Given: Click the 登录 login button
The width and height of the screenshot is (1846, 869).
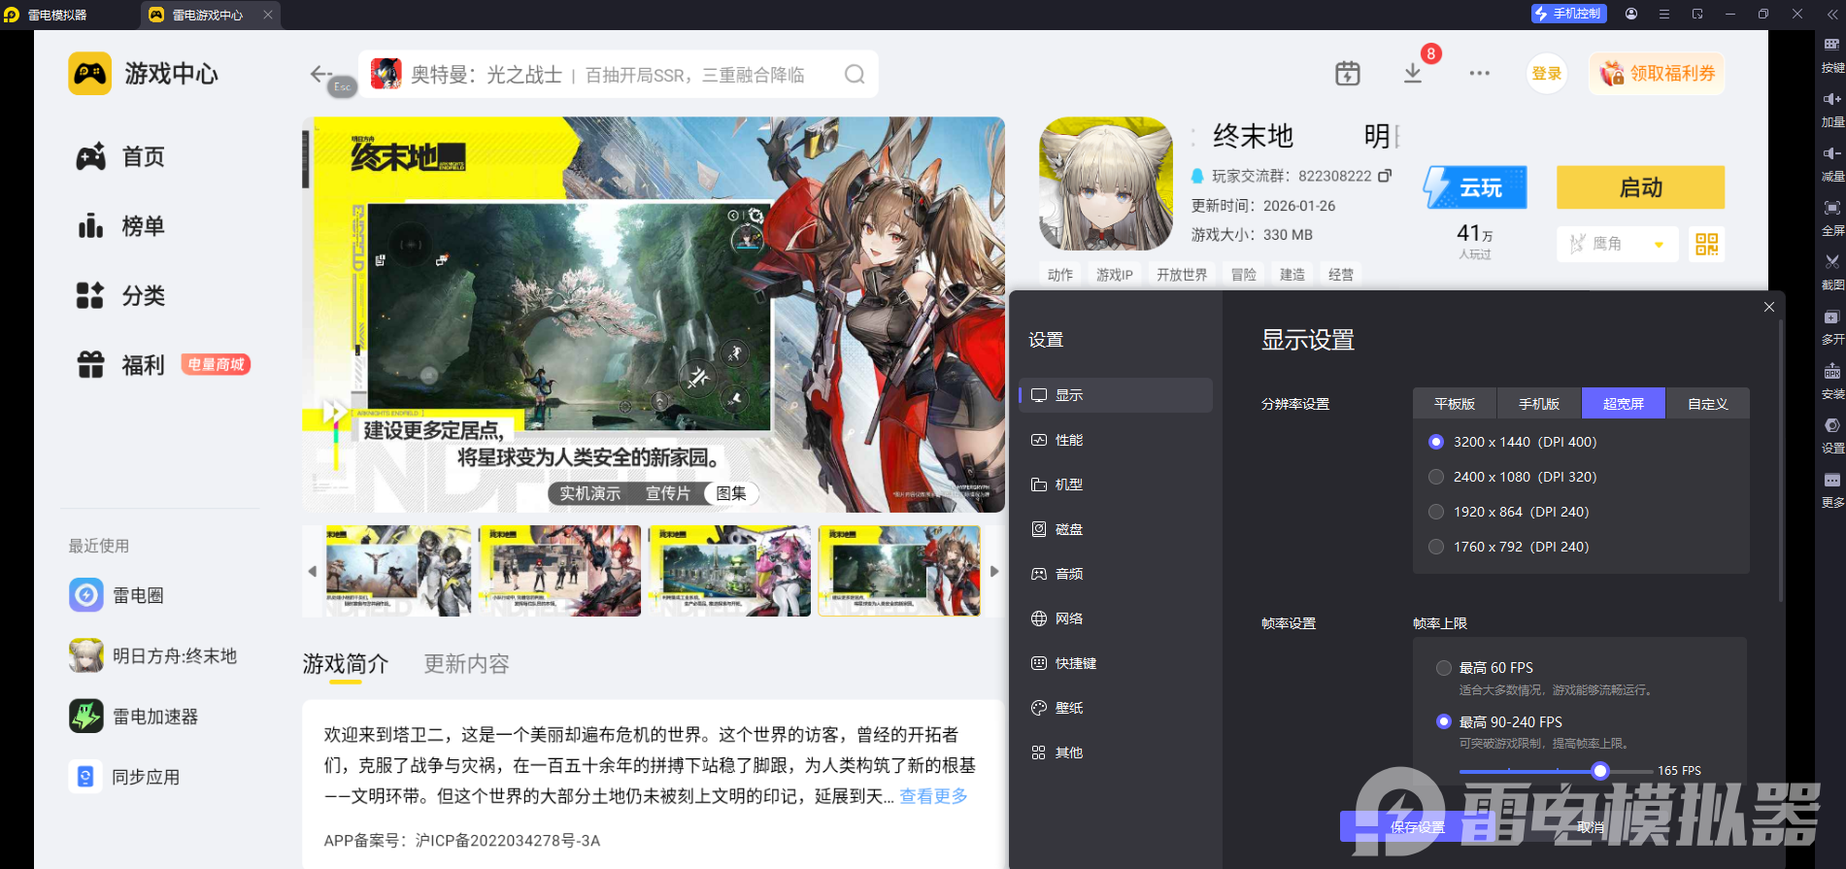Looking at the screenshot, I should click(1547, 74).
